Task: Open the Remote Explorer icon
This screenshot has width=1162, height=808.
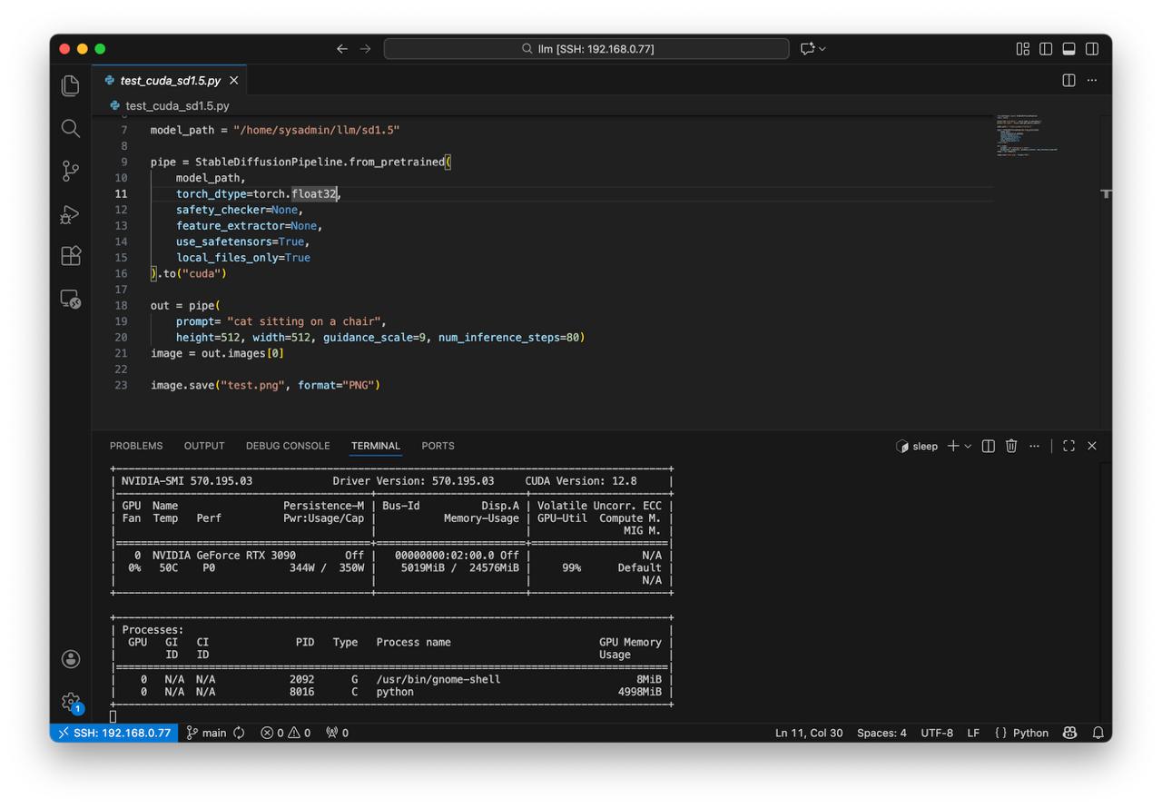Action: pyautogui.click(x=71, y=299)
